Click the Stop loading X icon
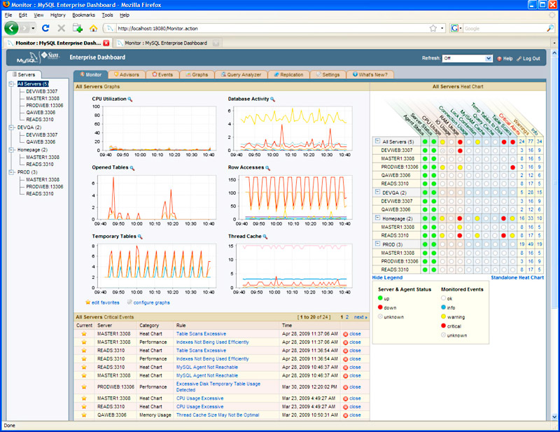This screenshot has width=560, height=432. click(x=62, y=28)
